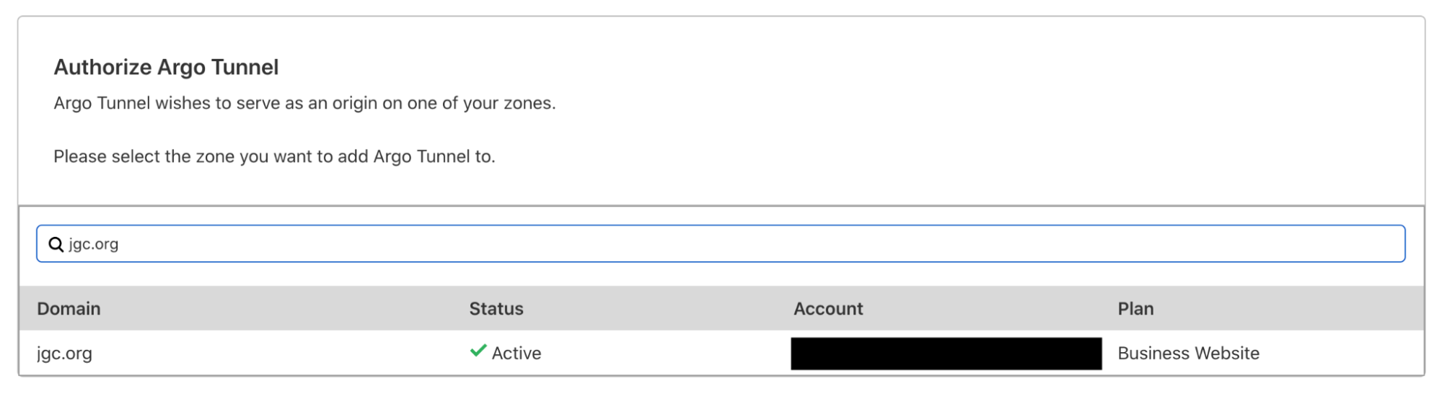Click the Business Website plan cell

(x=1188, y=354)
